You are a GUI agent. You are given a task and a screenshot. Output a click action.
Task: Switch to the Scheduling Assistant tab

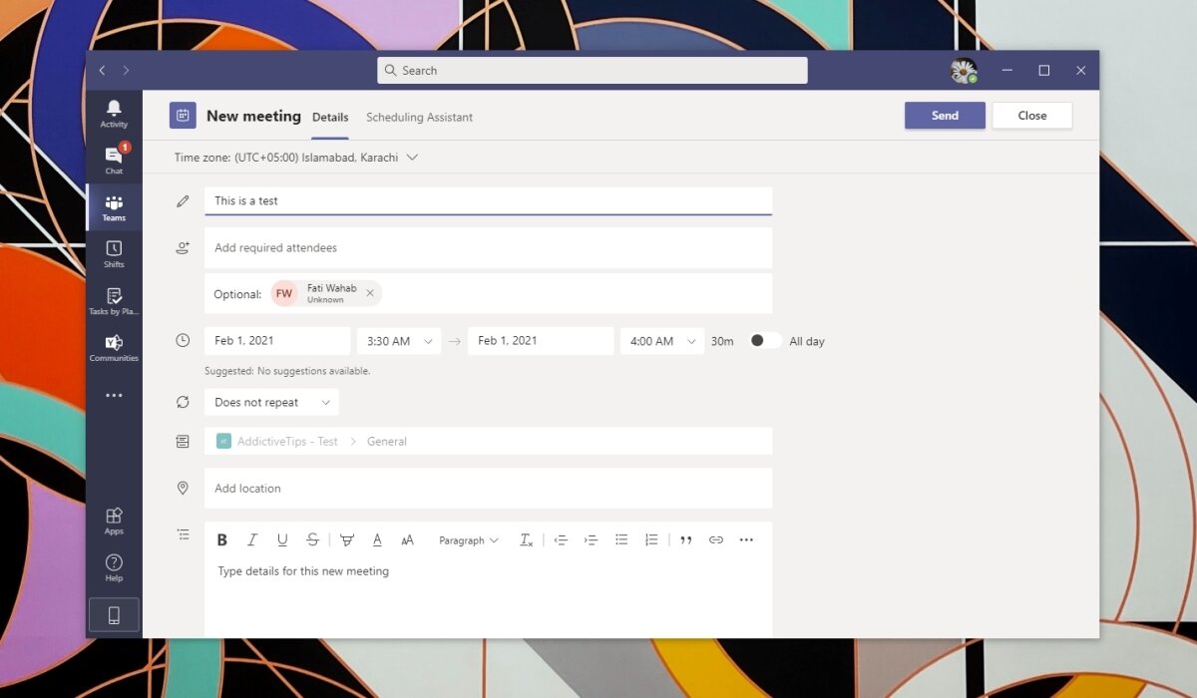(419, 117)
